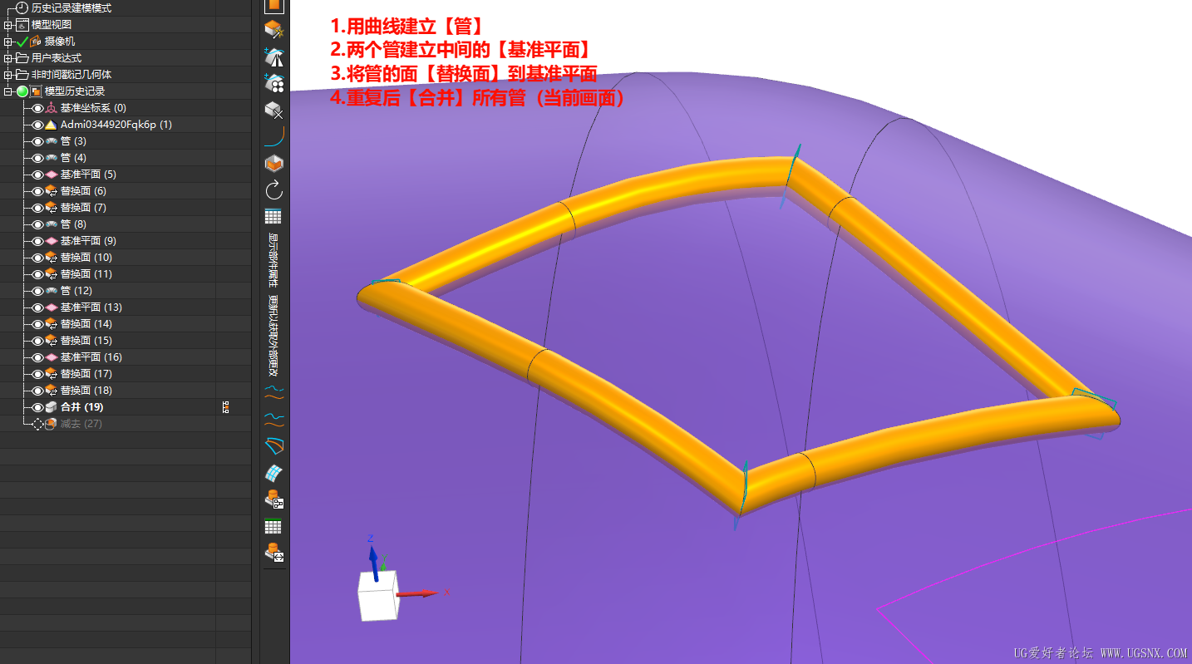
Task: Toggle visibility of 管 (8)
Action: [x=37, y=224]
